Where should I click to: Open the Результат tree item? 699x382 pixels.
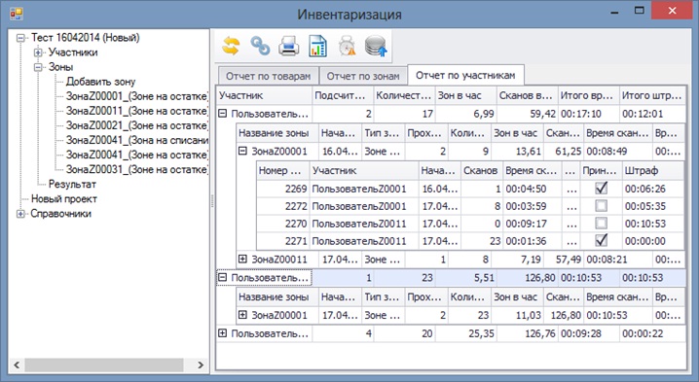point(72,185)
